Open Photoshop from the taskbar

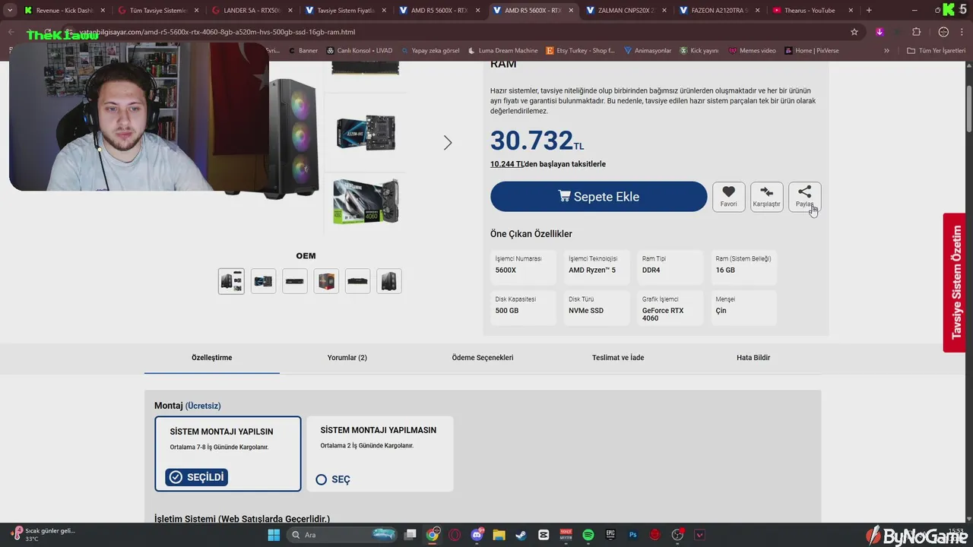[632, 535]
